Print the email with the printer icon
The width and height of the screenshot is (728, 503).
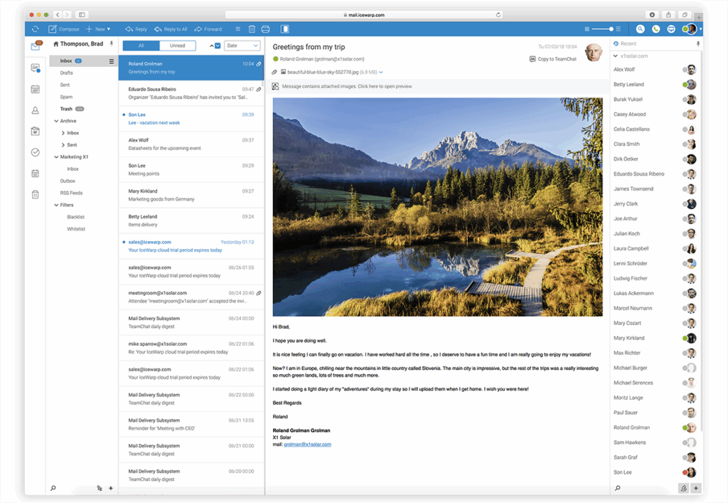pos(265,29)
